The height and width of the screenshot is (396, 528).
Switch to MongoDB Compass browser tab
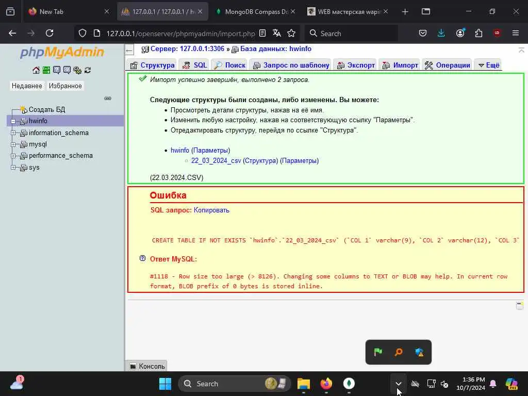[x=256, y=11]
